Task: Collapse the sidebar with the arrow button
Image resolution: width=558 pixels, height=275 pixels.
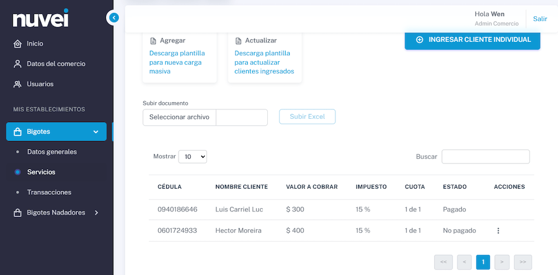Action: click(x=113, y=17)
